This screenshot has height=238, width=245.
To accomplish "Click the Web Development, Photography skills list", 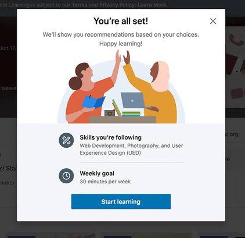I will point(131,149).
